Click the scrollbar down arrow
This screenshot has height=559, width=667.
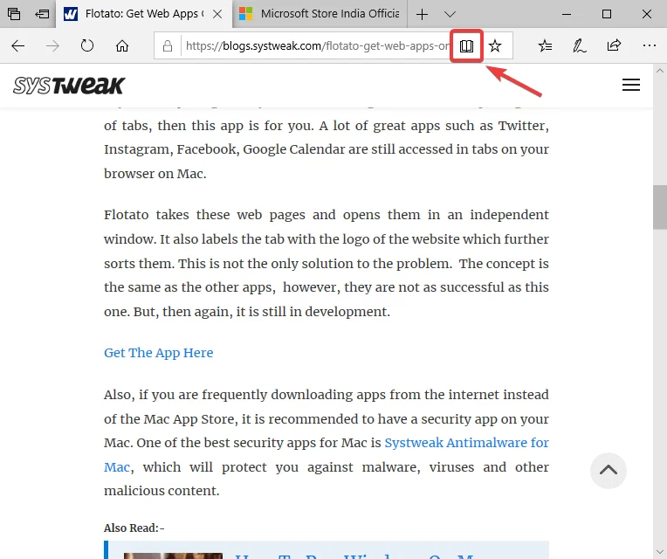pos(660,552)
